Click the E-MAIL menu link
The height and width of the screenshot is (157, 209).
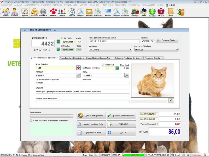(171, 5)
